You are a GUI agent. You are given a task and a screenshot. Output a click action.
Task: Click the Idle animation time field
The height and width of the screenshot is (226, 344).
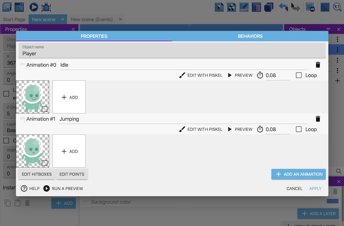pyautogui.click(x=277, y=76)
